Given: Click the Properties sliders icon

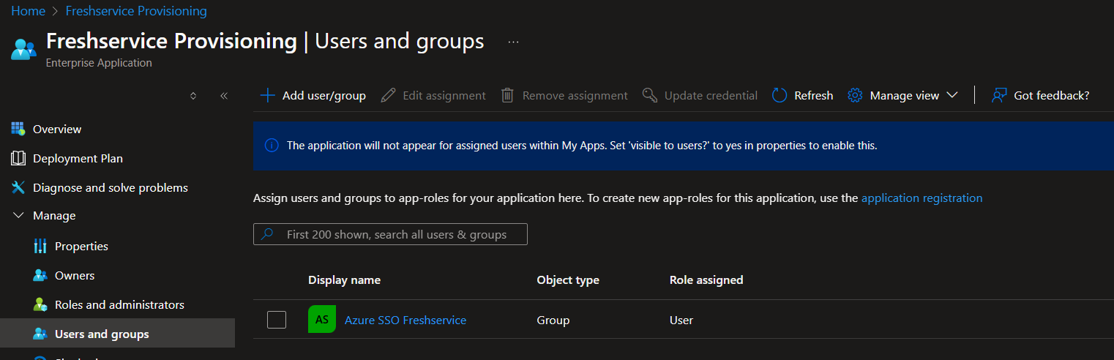Looking at the screenshot, I should tap(40, 246).
